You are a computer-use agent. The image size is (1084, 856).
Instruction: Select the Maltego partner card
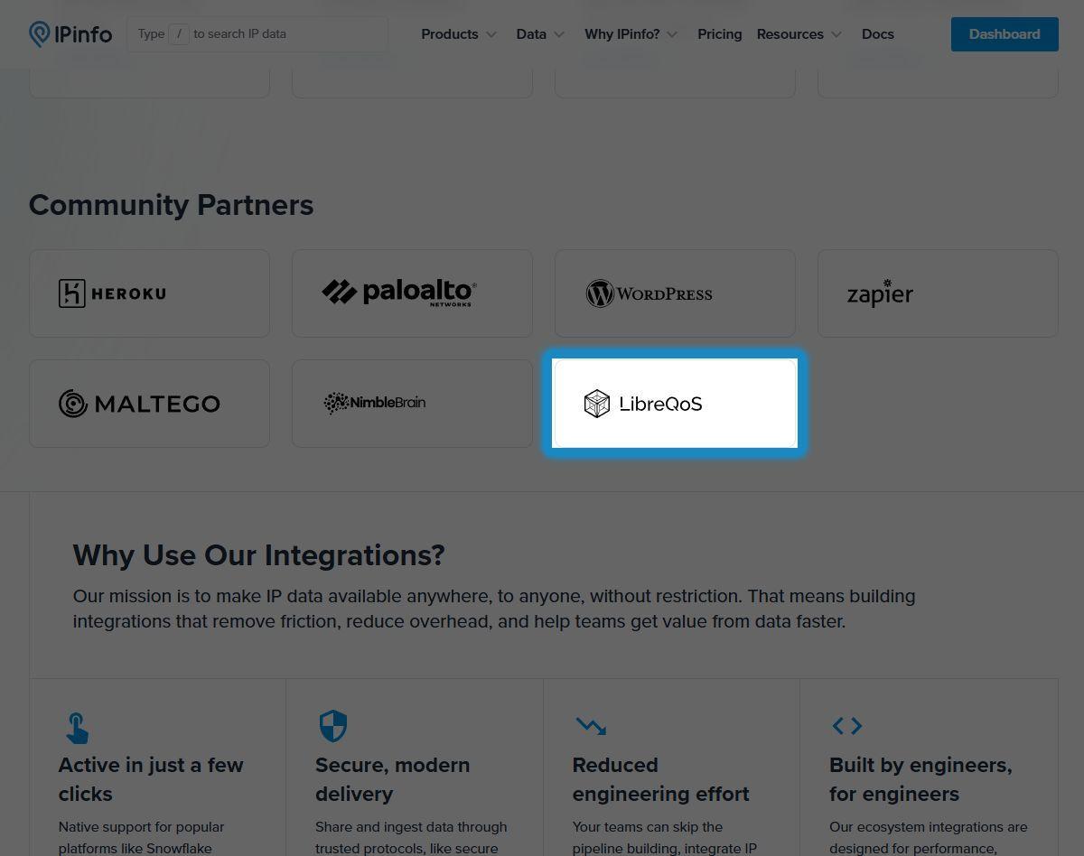[149, 404]
